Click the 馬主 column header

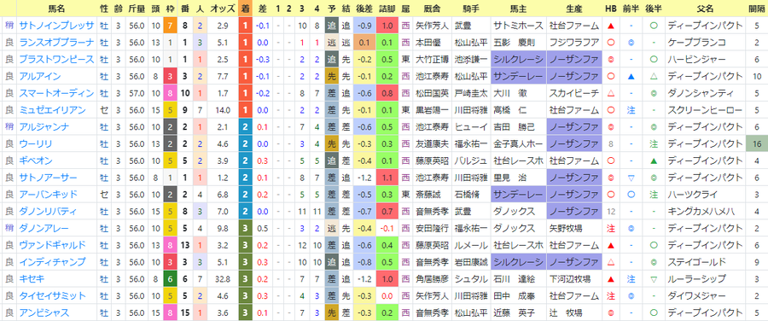click(518, 9)
